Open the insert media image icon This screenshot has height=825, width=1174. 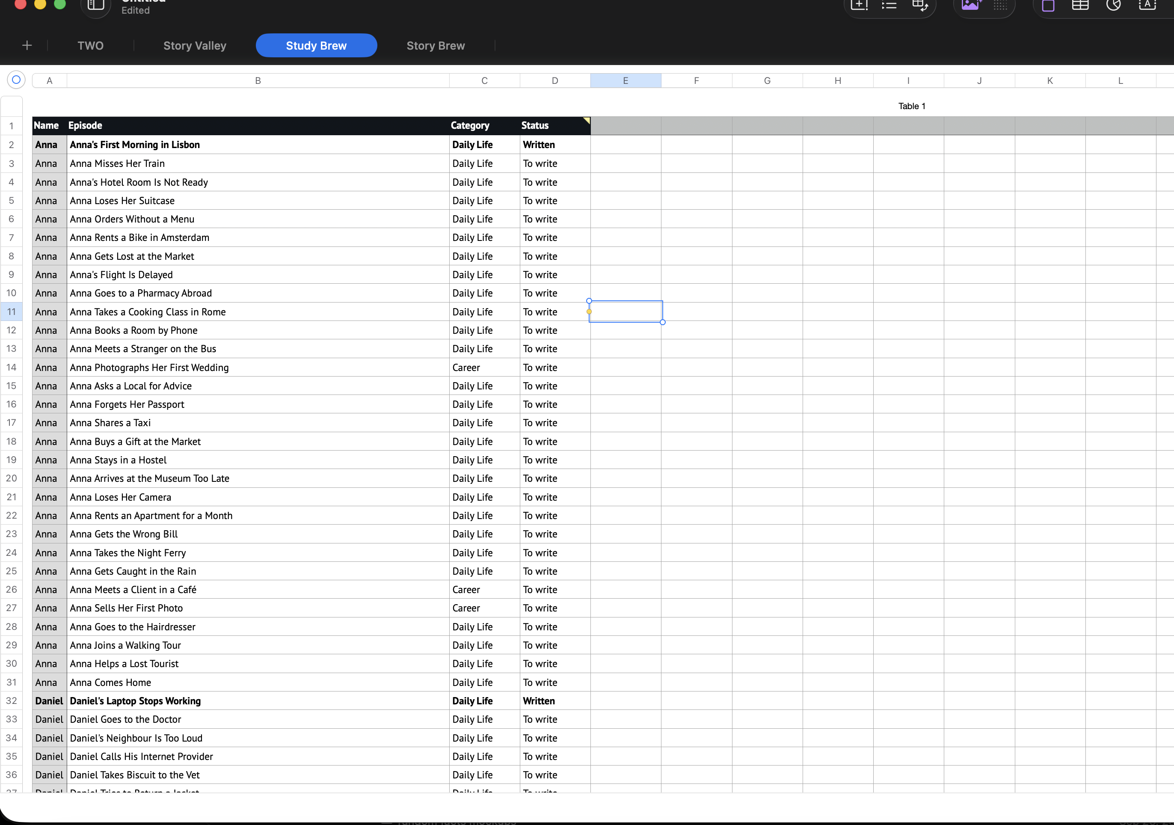(x=971, y=5)
